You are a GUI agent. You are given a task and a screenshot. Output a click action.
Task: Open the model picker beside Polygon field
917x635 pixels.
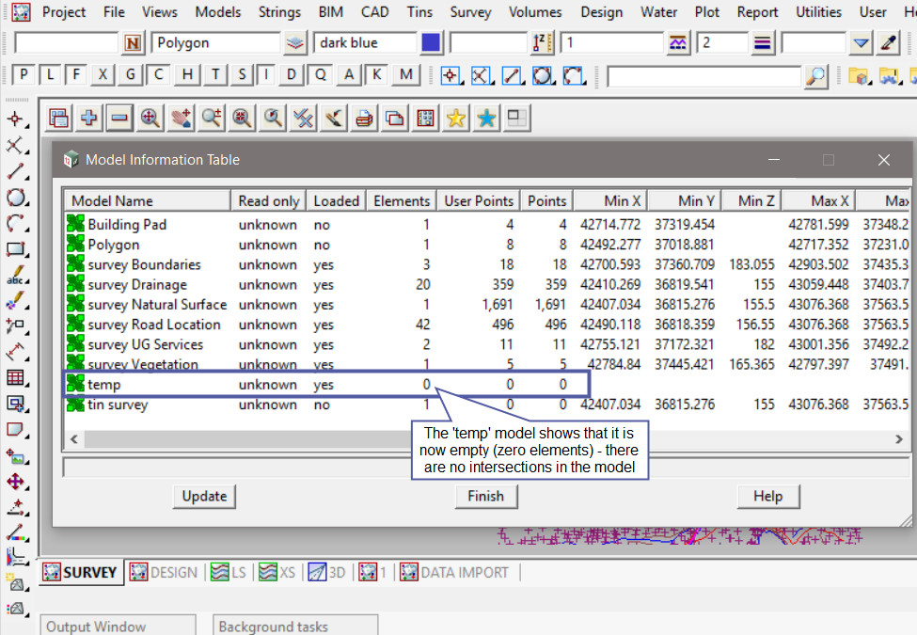[x=295, y=43]
